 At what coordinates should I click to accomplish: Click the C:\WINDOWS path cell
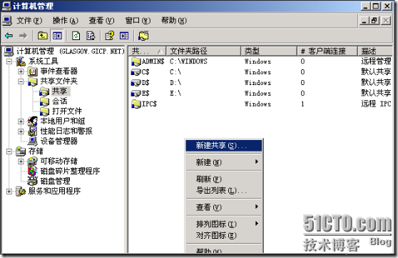tap(188, 61)
